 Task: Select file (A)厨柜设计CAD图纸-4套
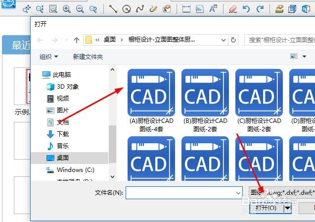click(x=151, y=101)
